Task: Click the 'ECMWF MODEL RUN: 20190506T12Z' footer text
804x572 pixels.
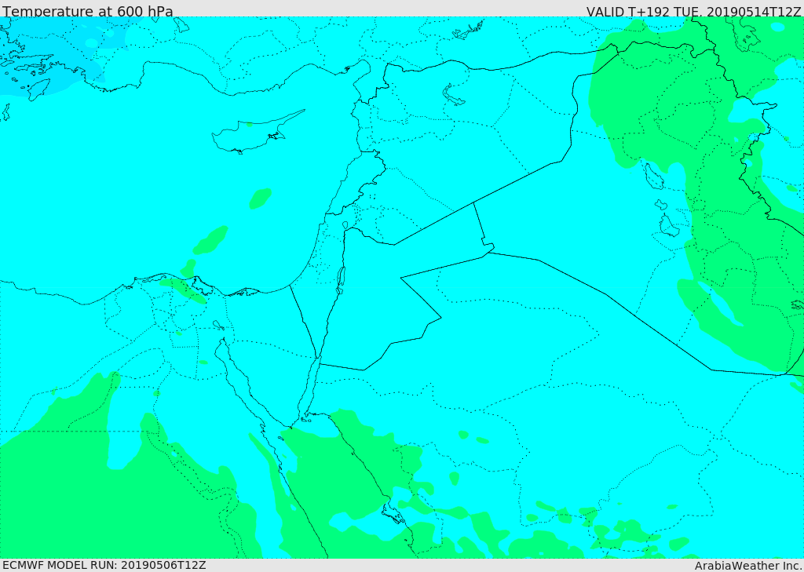Action: 104,565
